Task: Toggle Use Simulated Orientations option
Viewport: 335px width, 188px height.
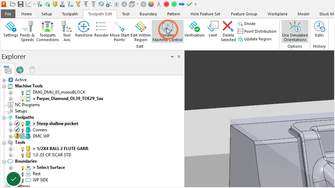Action: [295, 31]
